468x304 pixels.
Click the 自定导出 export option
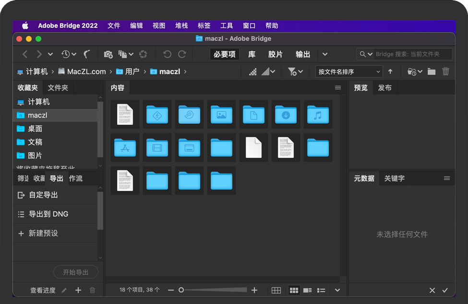pos(43,195)
